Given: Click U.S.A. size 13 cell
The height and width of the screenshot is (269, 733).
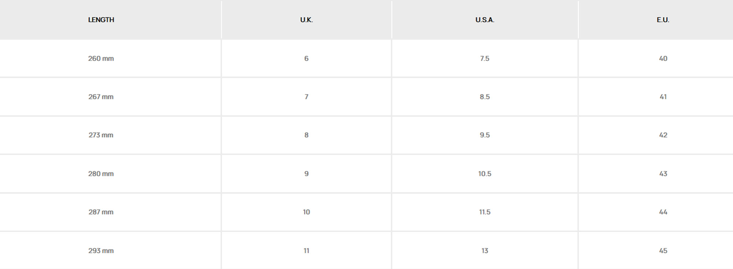Looking at the screenshot, I should [485, 251].
